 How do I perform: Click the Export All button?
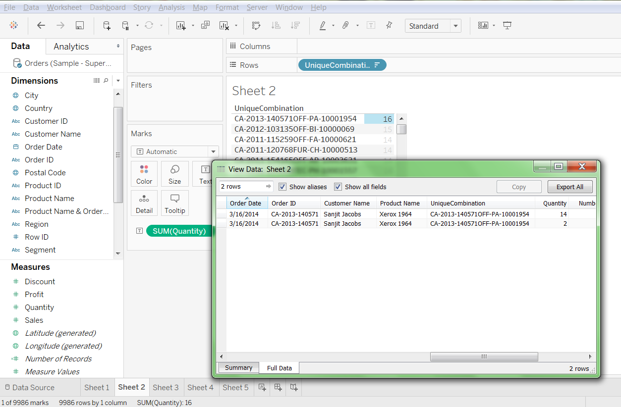coord(569,187)
